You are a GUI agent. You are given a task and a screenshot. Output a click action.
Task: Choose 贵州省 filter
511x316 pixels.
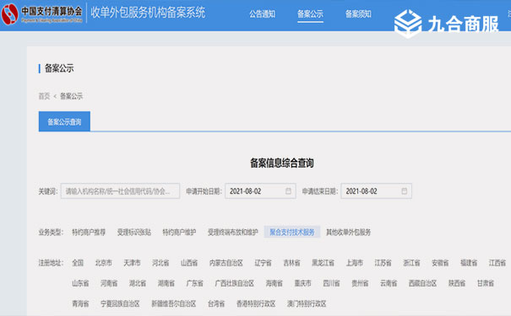pos(360,283)
